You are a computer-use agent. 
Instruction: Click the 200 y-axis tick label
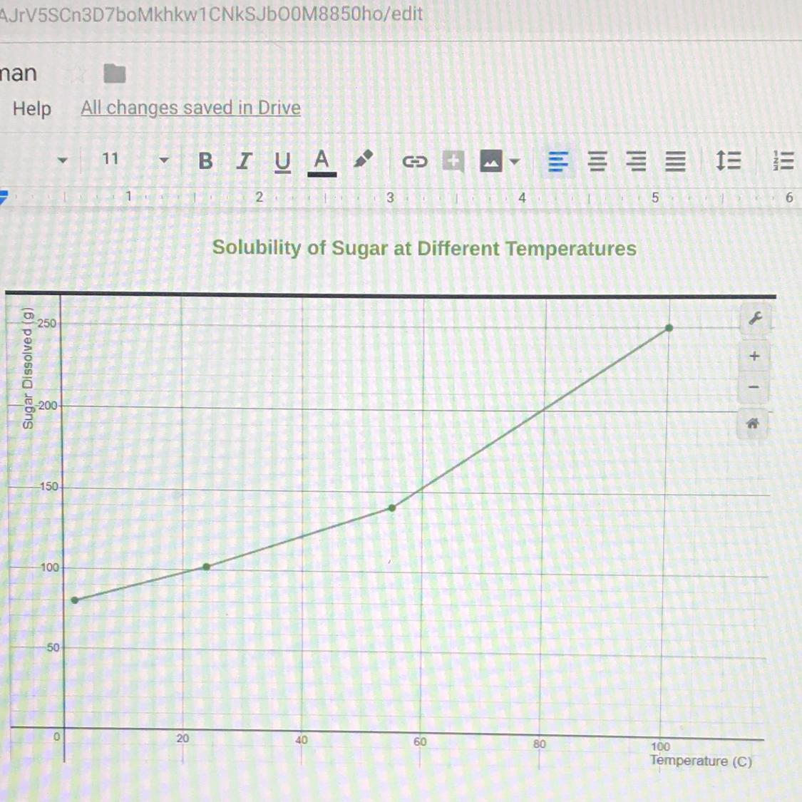click(x=48, y=406)
